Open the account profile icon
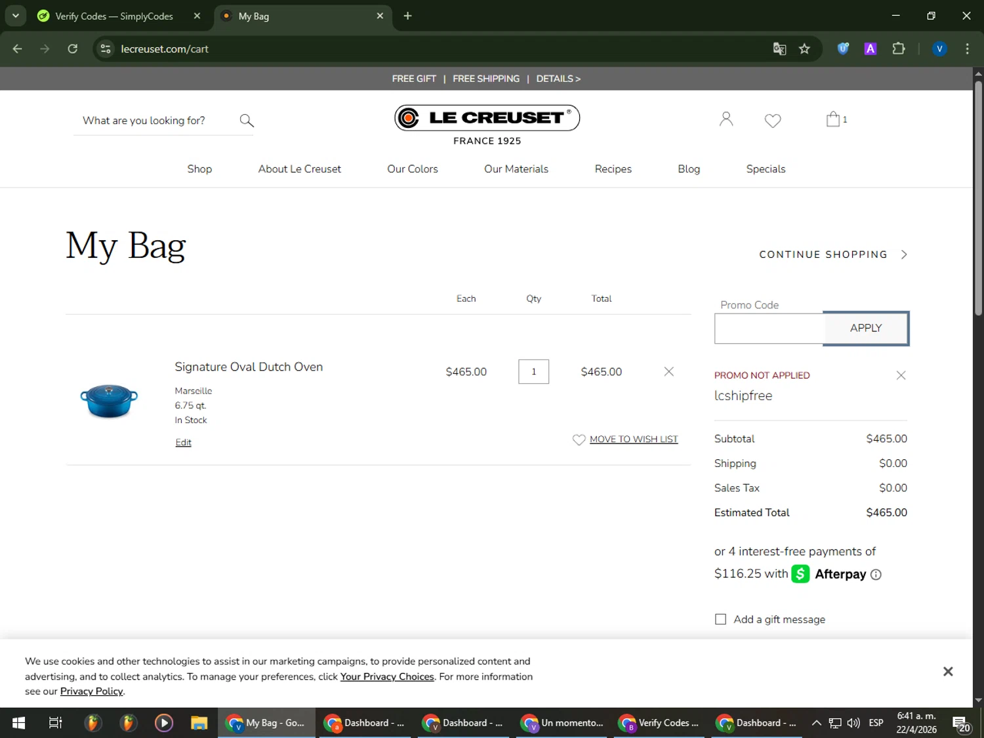Viewport: 984px width, 738px height. pos(726,119)
